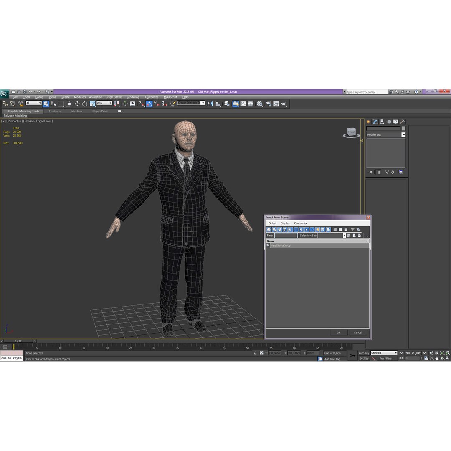This screenshot has height=451, width=451.
Task: Click the Bind to Space Warp tool
Action: (20, 104)
